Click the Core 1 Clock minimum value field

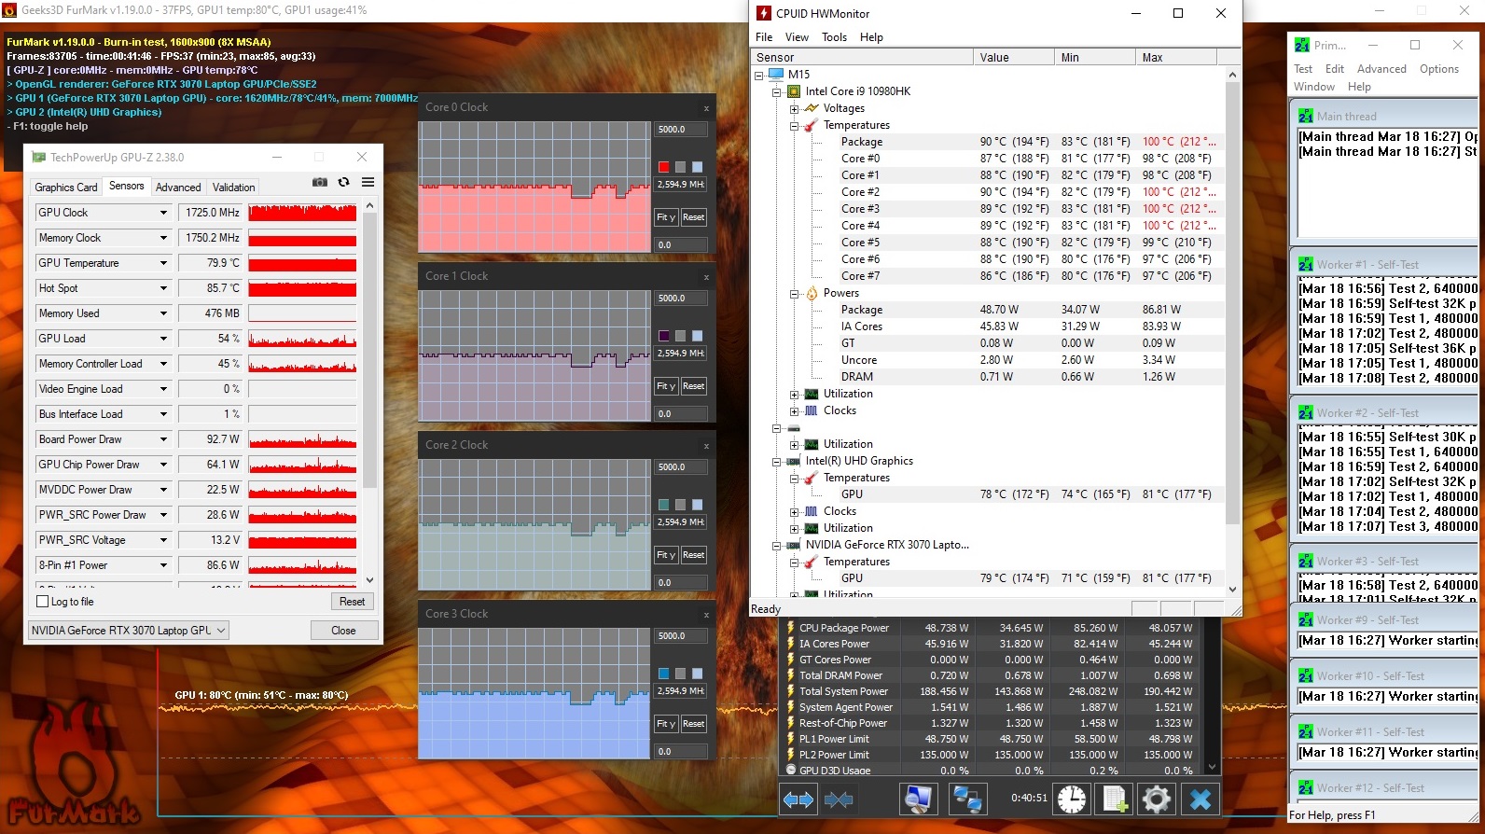coord(681,413)
